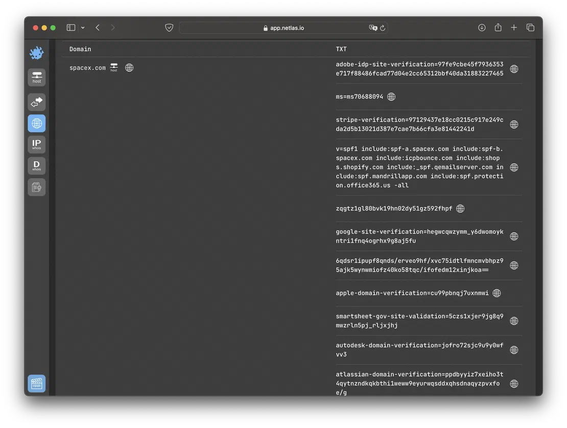
Task: Click globe icon beside apple-domain-verification record
Action: coord(497,293)
